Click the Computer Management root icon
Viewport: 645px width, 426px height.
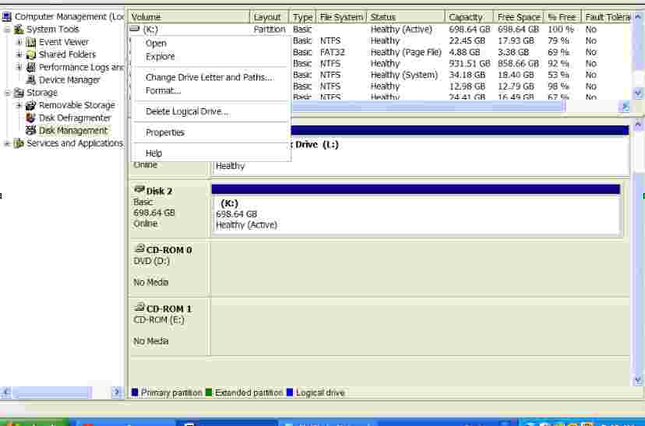click(6, 17)
